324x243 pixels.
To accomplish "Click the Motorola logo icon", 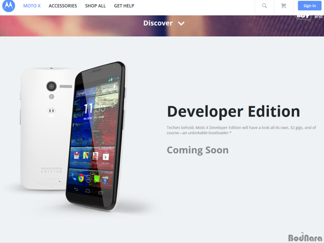I will pos(9,6).
